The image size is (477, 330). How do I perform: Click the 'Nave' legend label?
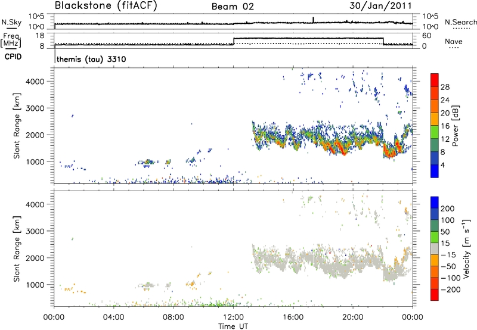click(x=453, y=41)
